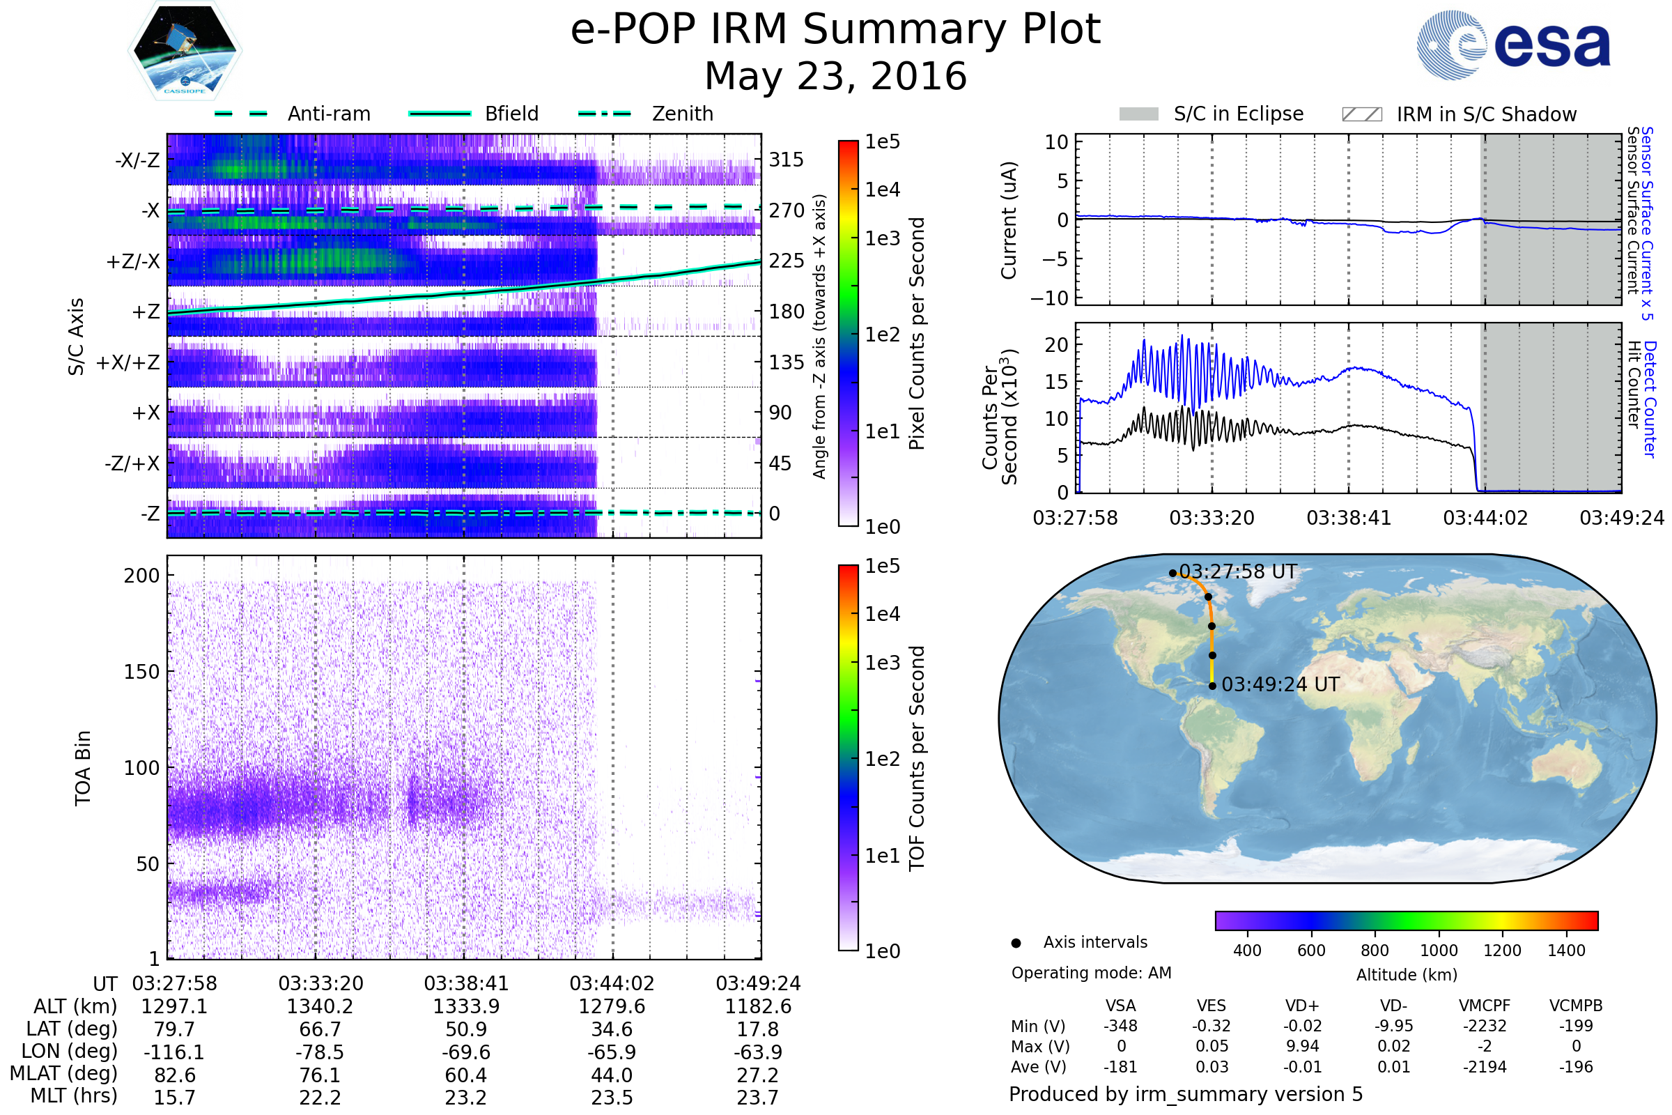Click the CASSIOPE satellite hexagon logo
Screen dimensions: 1672x1115
pyautogui.click(x=185, y=51)
